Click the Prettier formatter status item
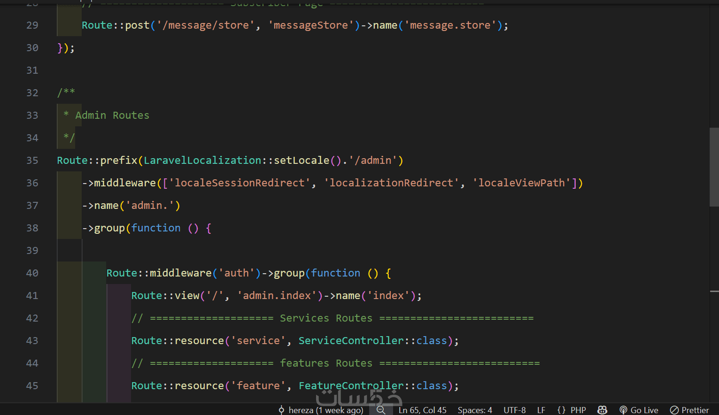This screenshot has height=415, width=719. tap(689, 410)
